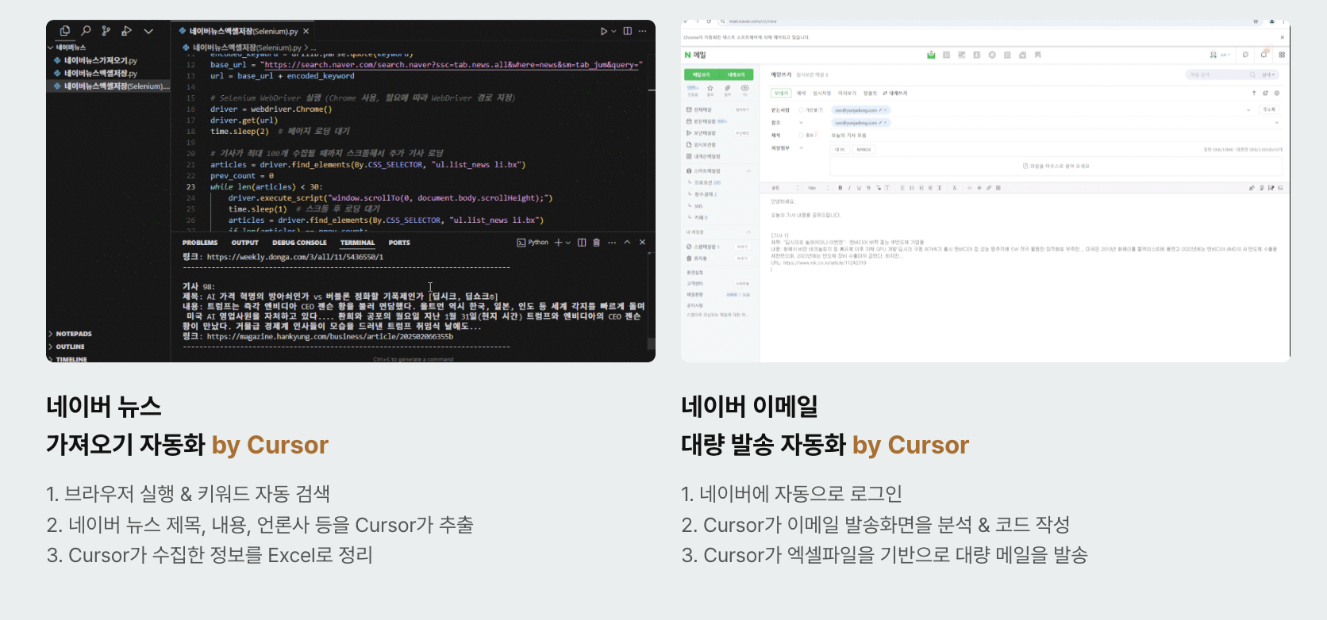Viewport: 1327px width, 620px height.
Task: Toggle the 개인별 checkbox in the recipients row
Action: [x=802, y=110]
